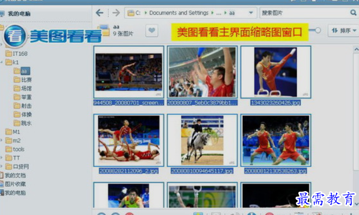Open the 场馆 folder in tree

pos(22,89)
